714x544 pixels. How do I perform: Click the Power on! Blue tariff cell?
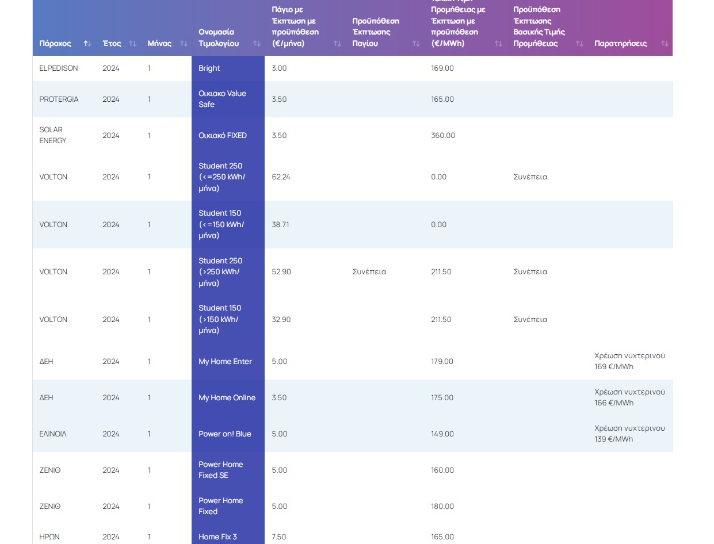pyautogui.click(x=225, y=434)
